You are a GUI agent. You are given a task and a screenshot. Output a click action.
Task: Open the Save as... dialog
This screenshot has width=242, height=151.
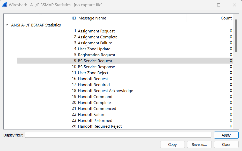tap(199, 145)
